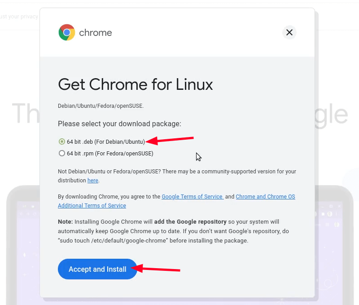Select the 64 bit .rpm (For Fedora/openSUSE) option
The image size is (359, 305).
click(62, 153)
